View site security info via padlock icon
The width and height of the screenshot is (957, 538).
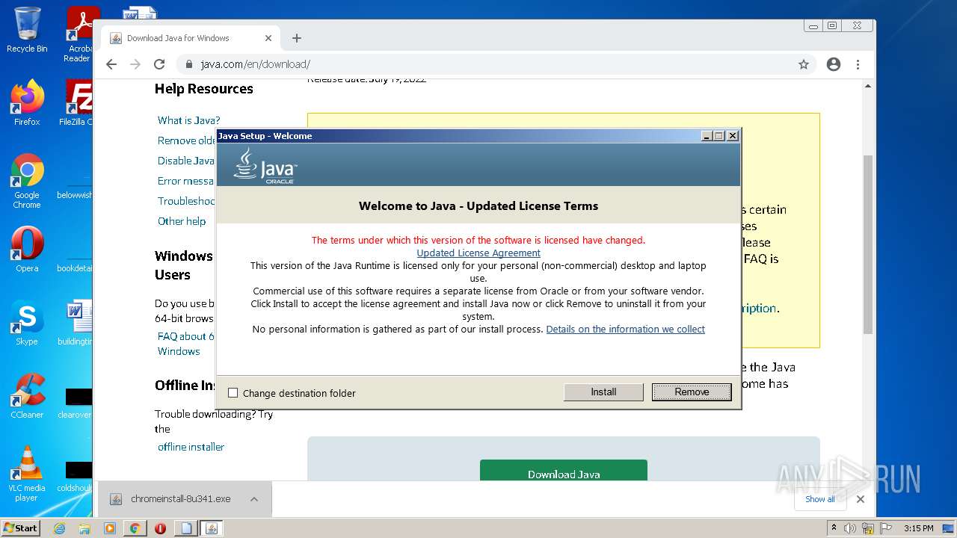pos(188,64)
